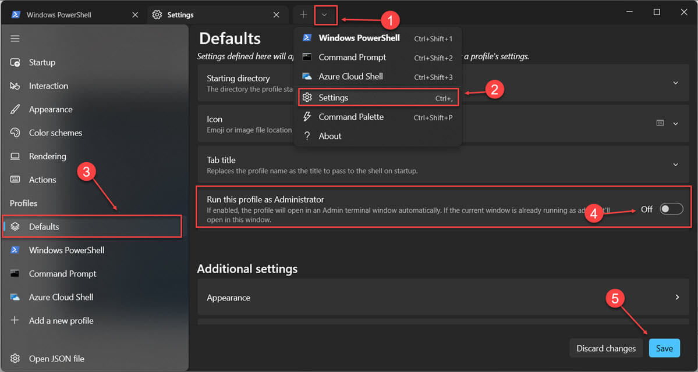The image size is (698, 372).
Task: Click the sidebar Azure Cloud Shell icon
Action: [15, 297]
